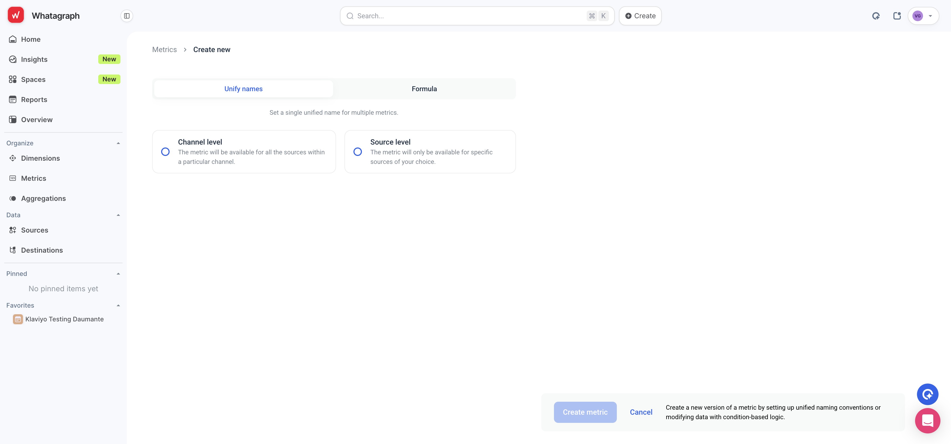Click the plus icon in Create button
The image size is (951, 444).
tap(628, 16)
